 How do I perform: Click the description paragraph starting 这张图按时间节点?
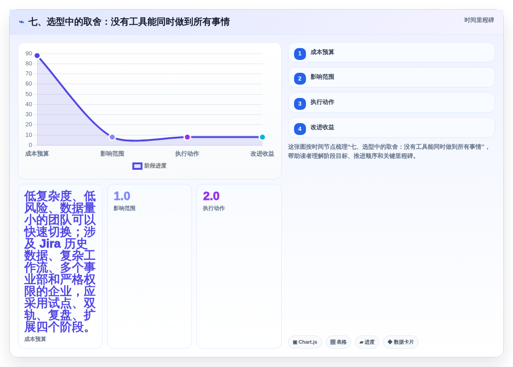point(389,151)
